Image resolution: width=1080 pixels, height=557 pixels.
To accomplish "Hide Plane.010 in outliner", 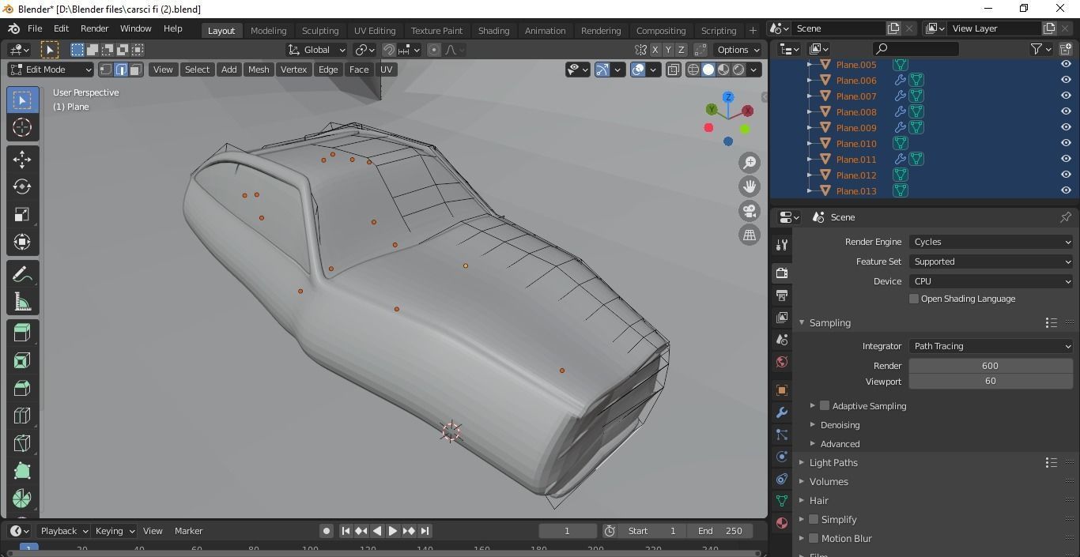I will click(x=1066, y=143).
